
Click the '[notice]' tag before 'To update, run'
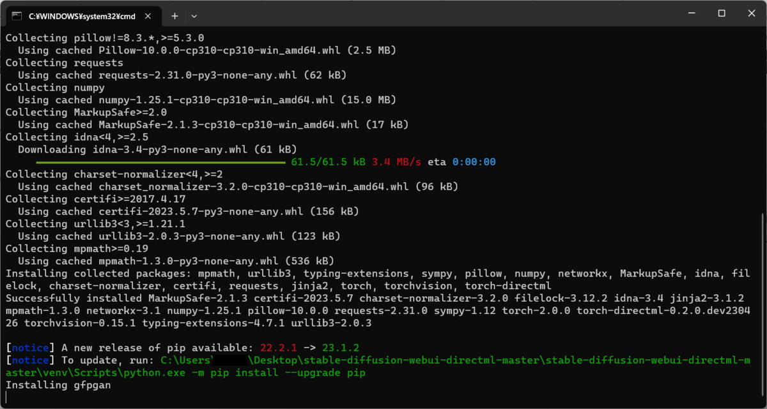(x=30, y=361)
